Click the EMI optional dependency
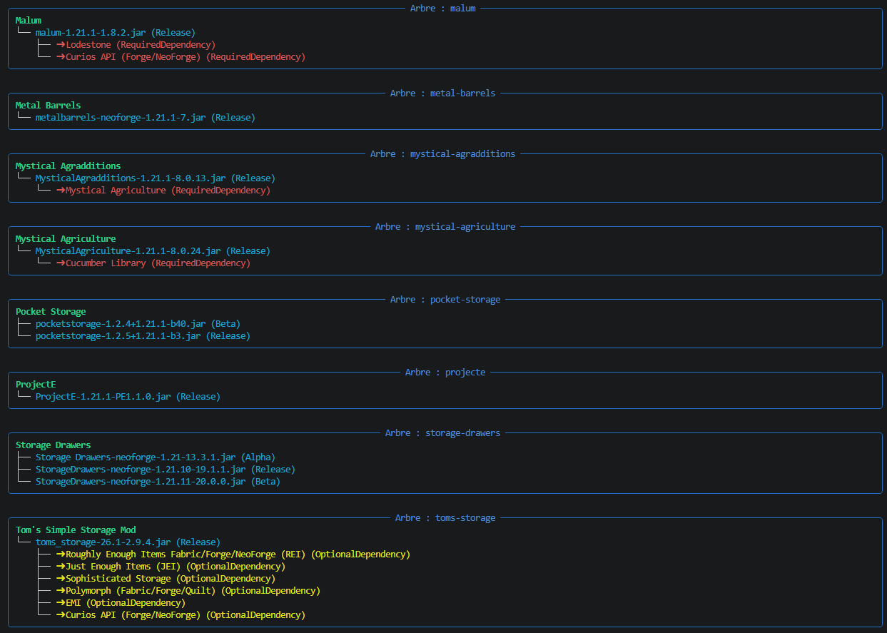The width and height of the screenshot is (887, 633). 121,603
